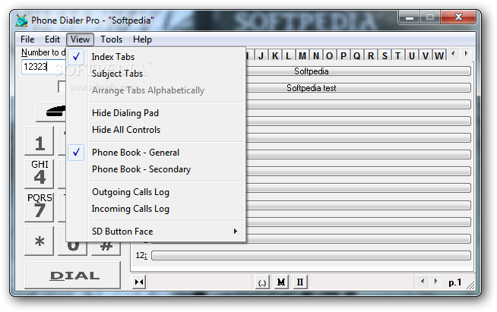Viewport: 497px width, 312px height.
Task: Select the U index tab
Action: (x=411, y=56)
